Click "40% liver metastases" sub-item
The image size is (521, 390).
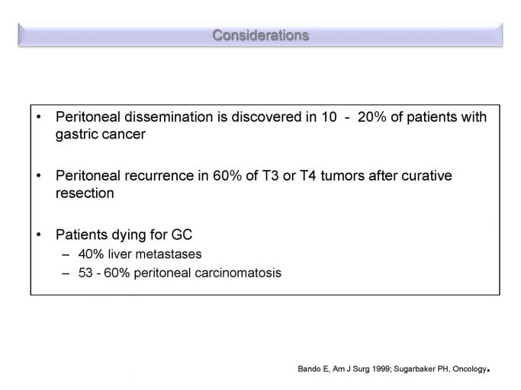(x=140, y=254)
